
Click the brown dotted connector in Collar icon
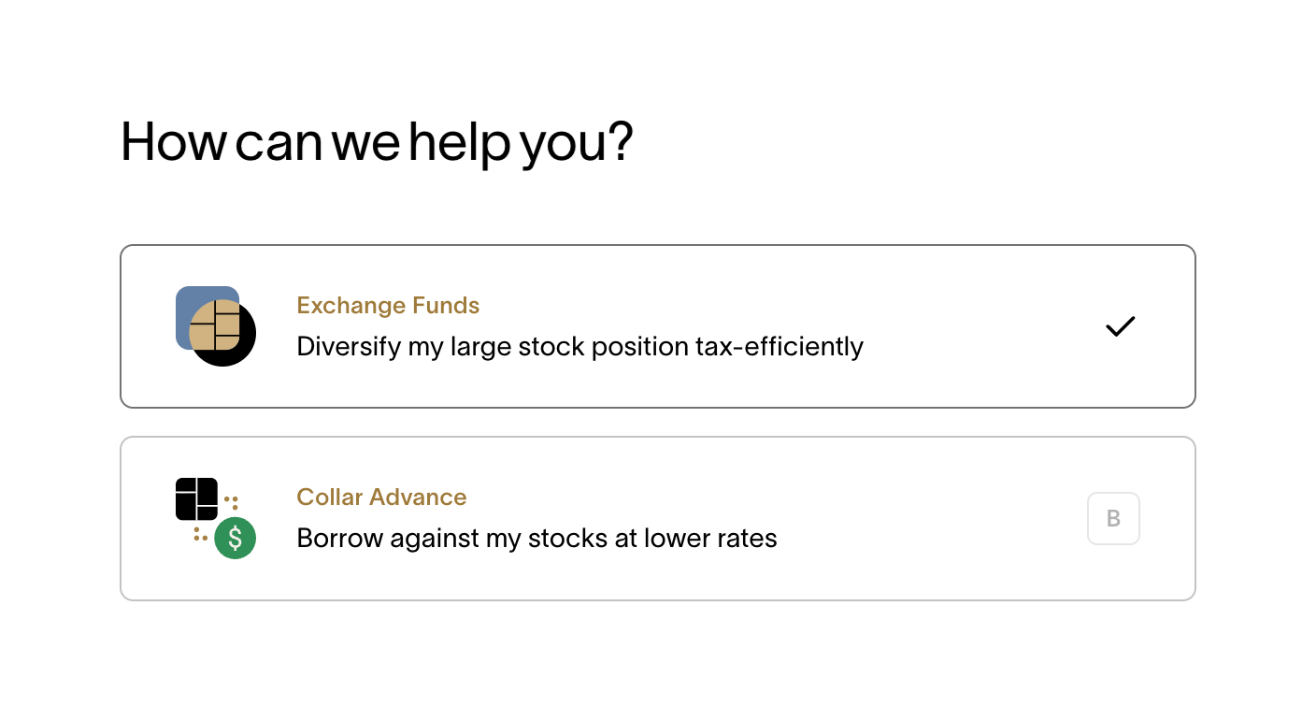point(231,502)
